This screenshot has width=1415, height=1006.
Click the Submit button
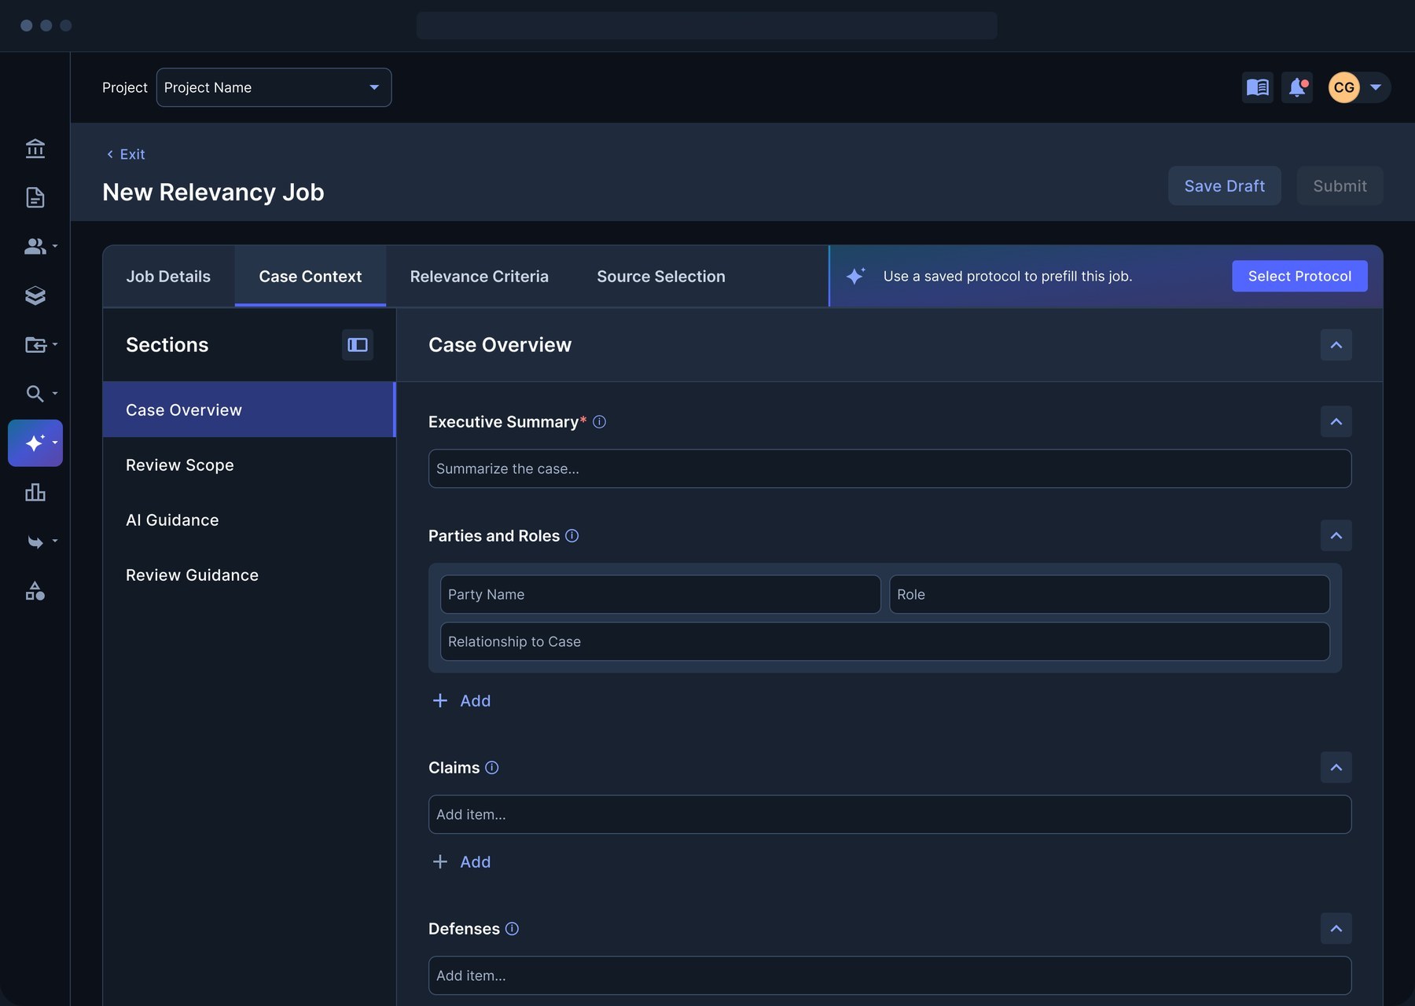coord(1340,186)
